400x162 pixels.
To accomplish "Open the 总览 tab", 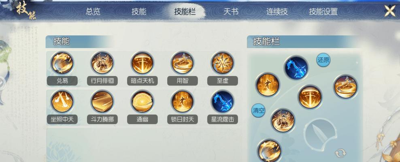I will [x=93, y=11].
